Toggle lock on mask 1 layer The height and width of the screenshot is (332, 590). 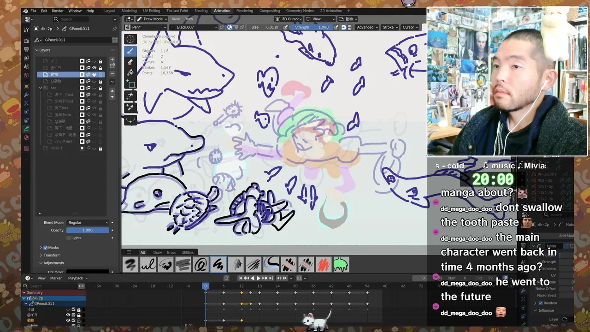tap(100, 148)
